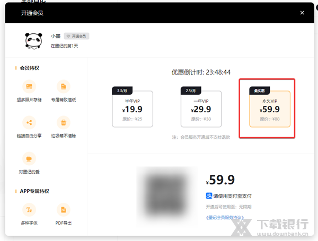This screenshot has height=241, width=318.
Task: Close the 开通会员 dialog
Action: [302, 13]
